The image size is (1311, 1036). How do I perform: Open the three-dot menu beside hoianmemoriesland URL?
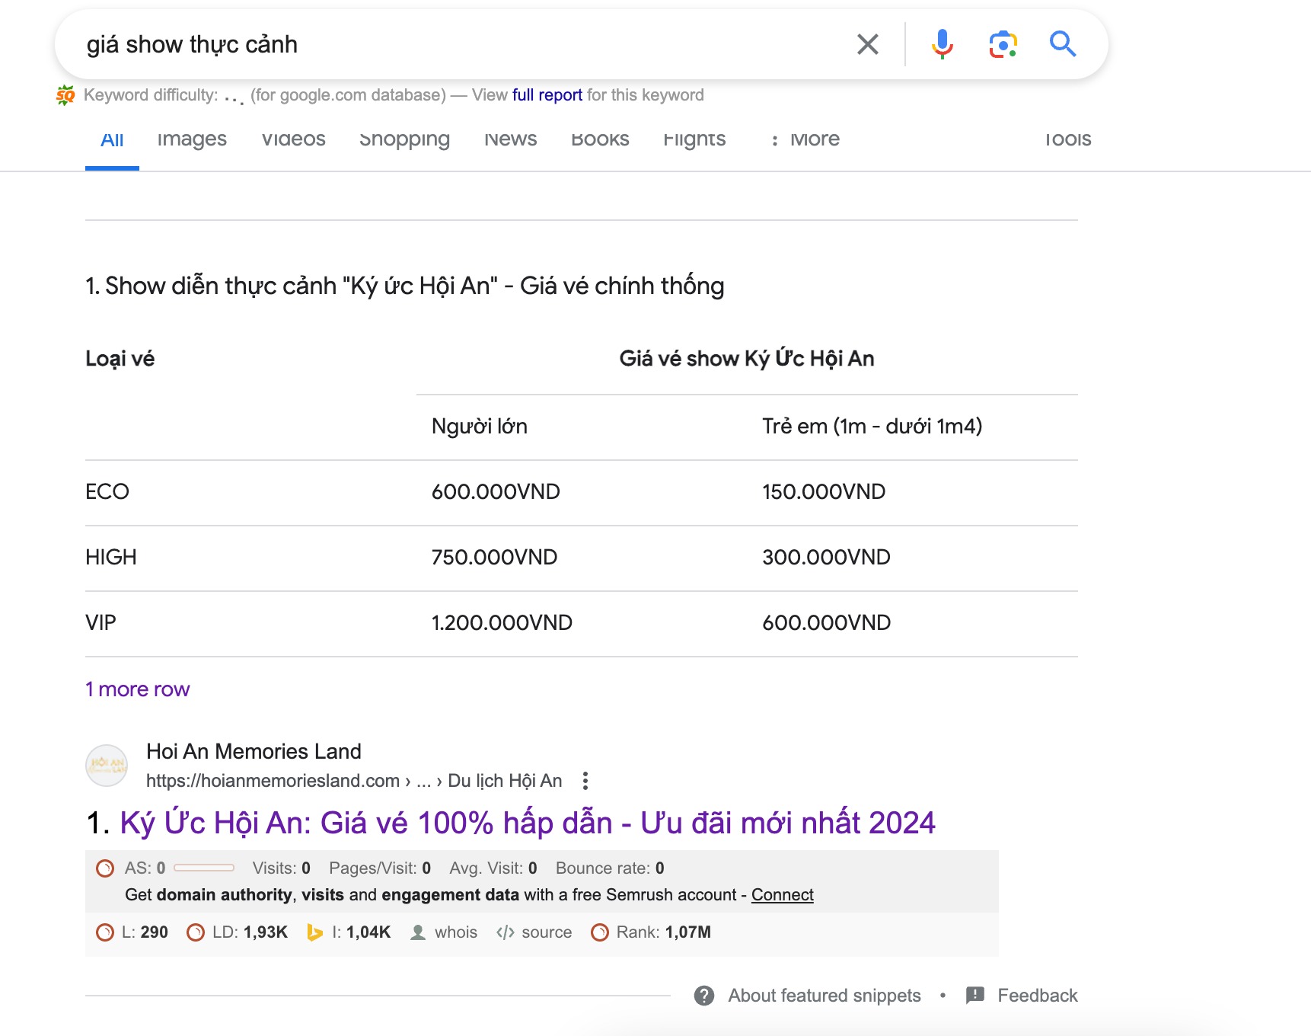point(585,781)
